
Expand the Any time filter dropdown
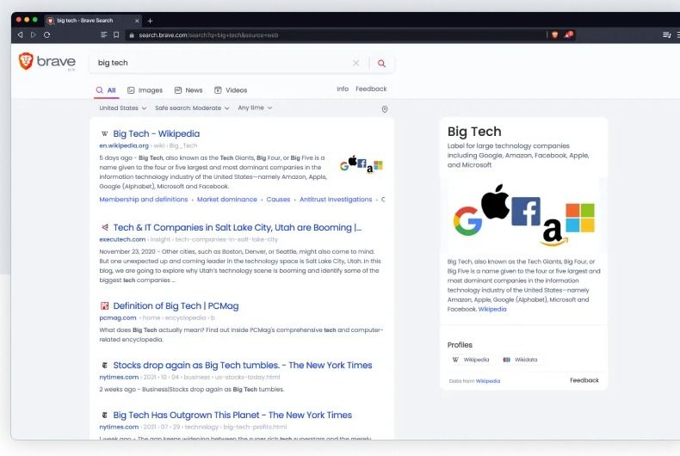(x=255, y=108)
